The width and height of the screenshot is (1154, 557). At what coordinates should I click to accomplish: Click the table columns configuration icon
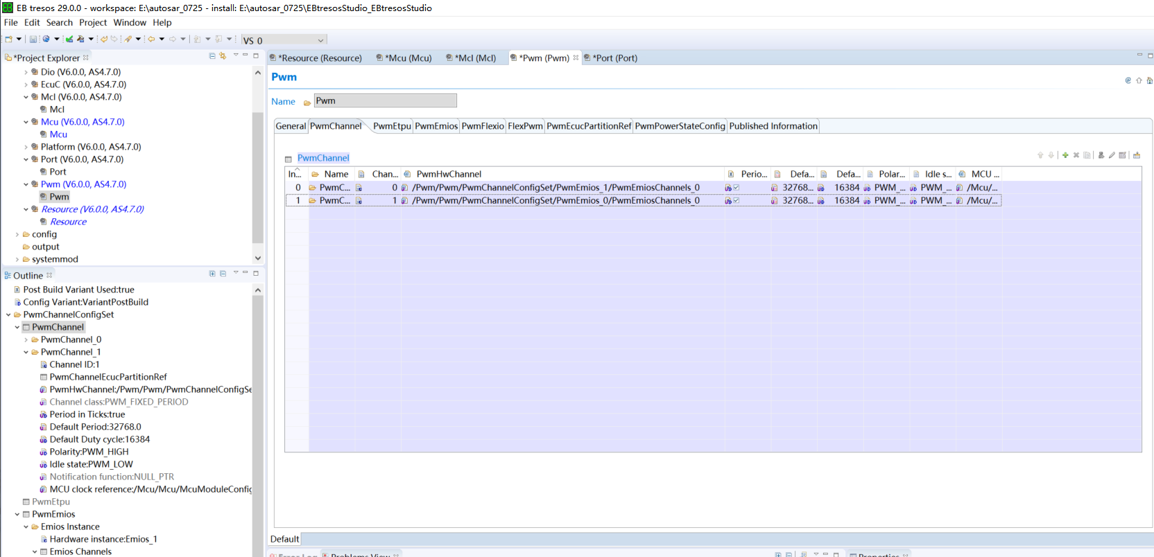tap(1122, 155)
